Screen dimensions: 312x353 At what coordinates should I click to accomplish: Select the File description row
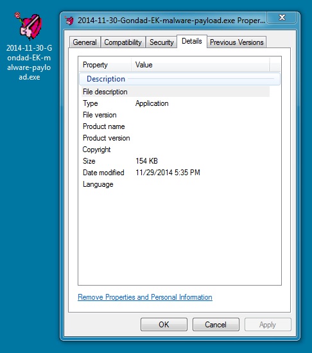click(176, 92)
